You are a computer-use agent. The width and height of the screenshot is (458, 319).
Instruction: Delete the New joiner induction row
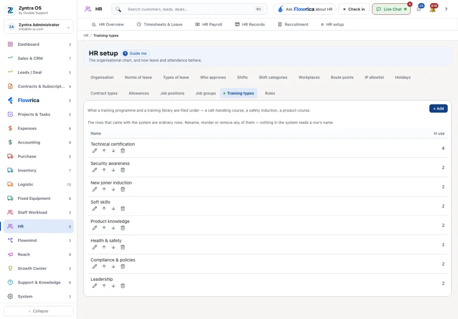tap(123, 189)
